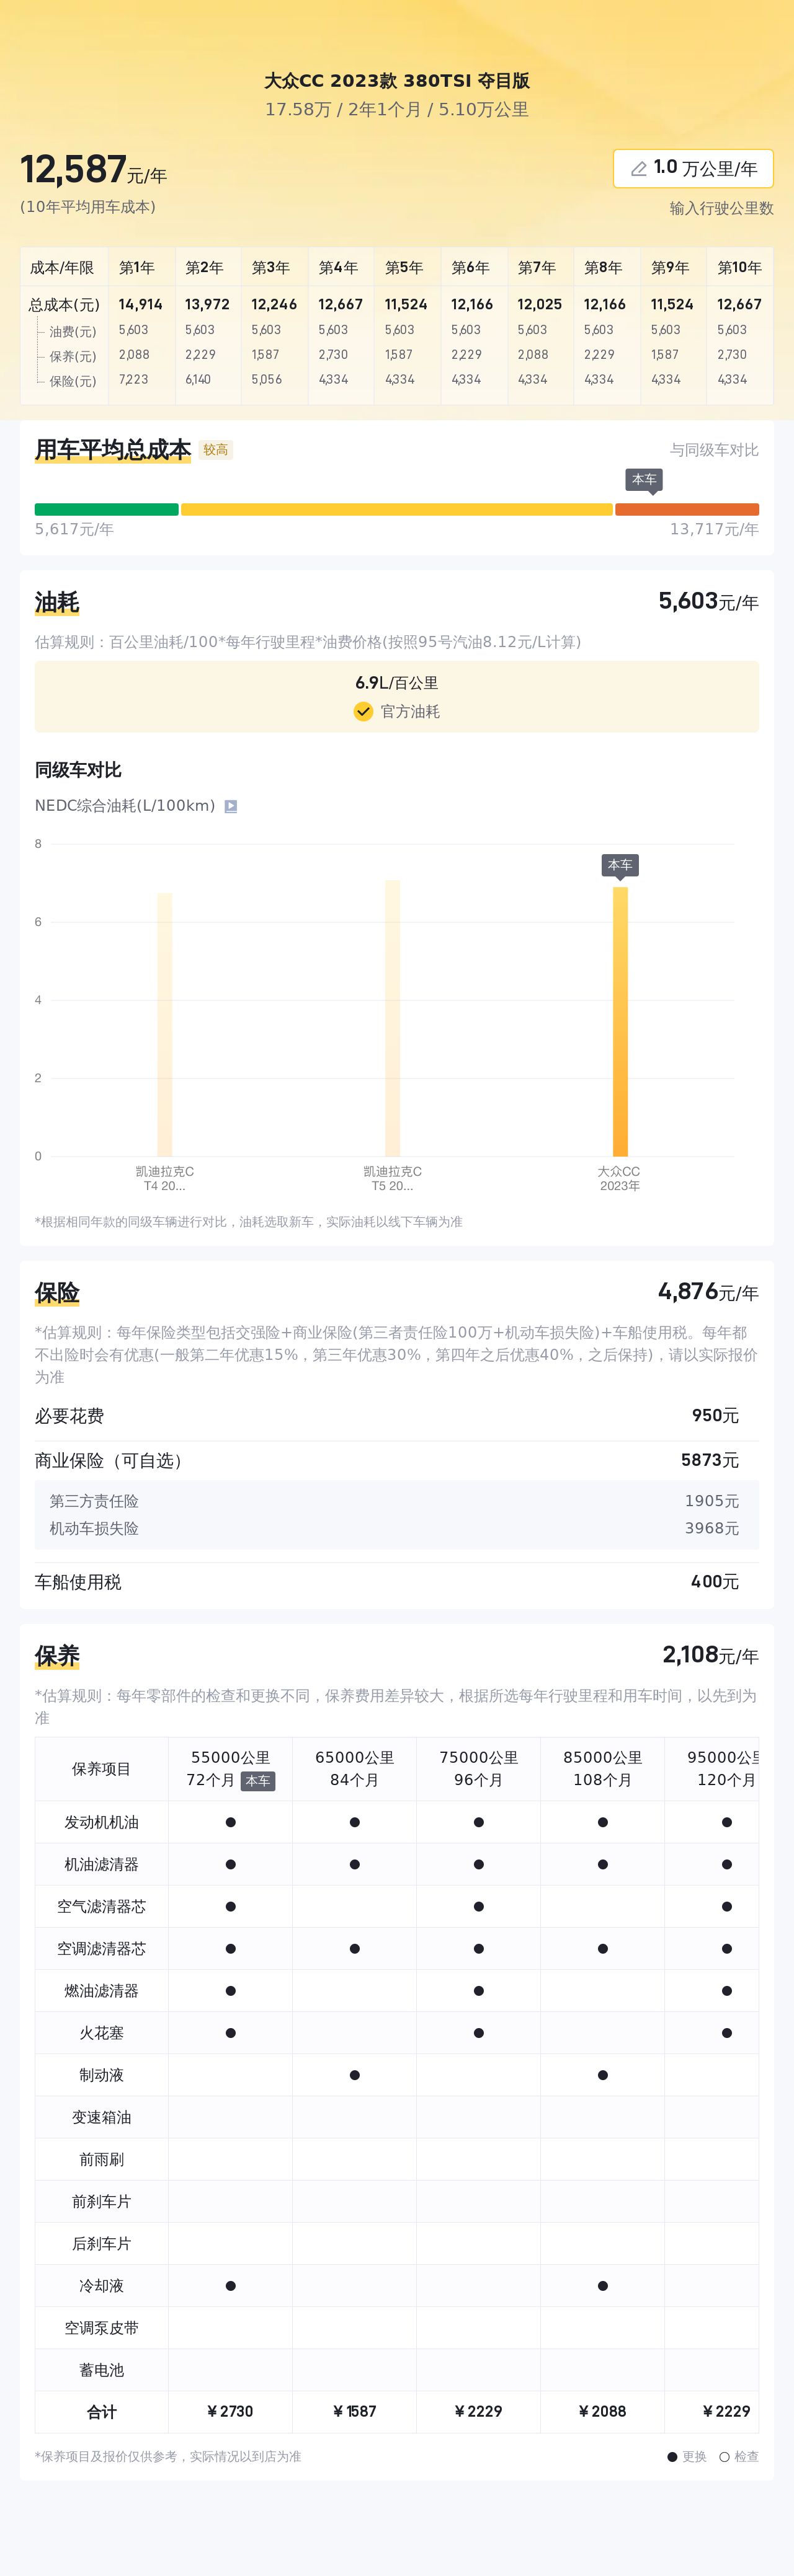Toggle 制动液 dot under 65000公里 column
Viewport: 794px width, 2576px height.
tap(354, 2075)
